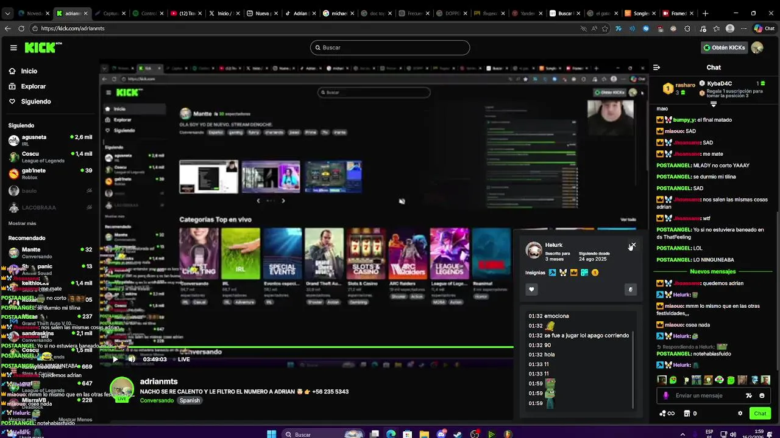The height and width of the screenshot is (438, 780).
Task: Open gab1nete Roblox channel
Action: (x=50, y=173)
